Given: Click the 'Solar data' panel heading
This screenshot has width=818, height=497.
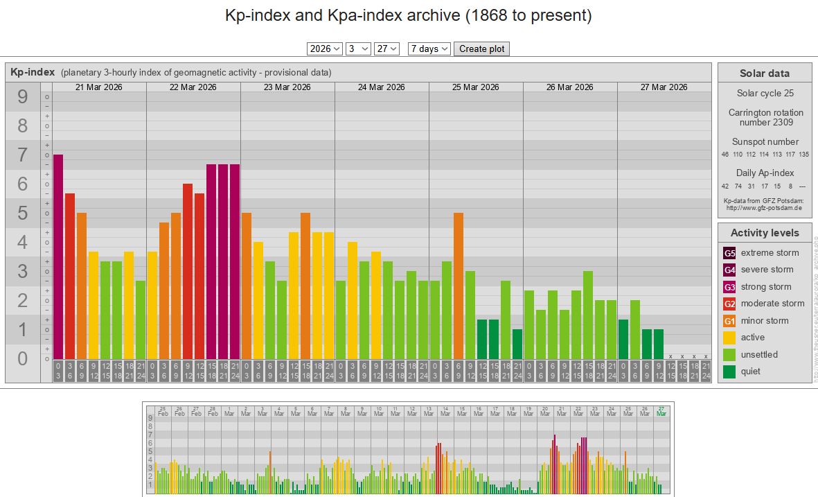Looking at the screenshot, I should point(764,73).
